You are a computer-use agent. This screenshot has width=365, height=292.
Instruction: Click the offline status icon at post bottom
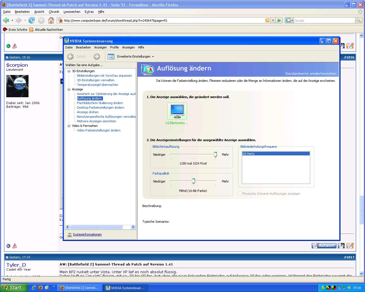click(x=8, y=246)
